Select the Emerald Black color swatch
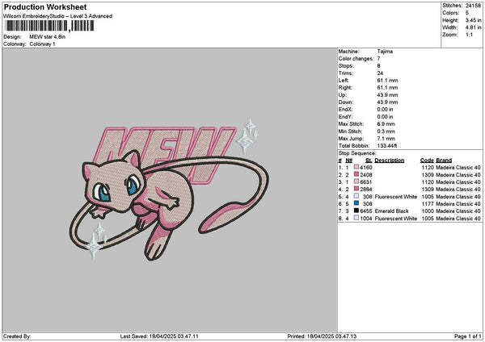The height and width of the screenshot is (342, 485). point(356,211)
